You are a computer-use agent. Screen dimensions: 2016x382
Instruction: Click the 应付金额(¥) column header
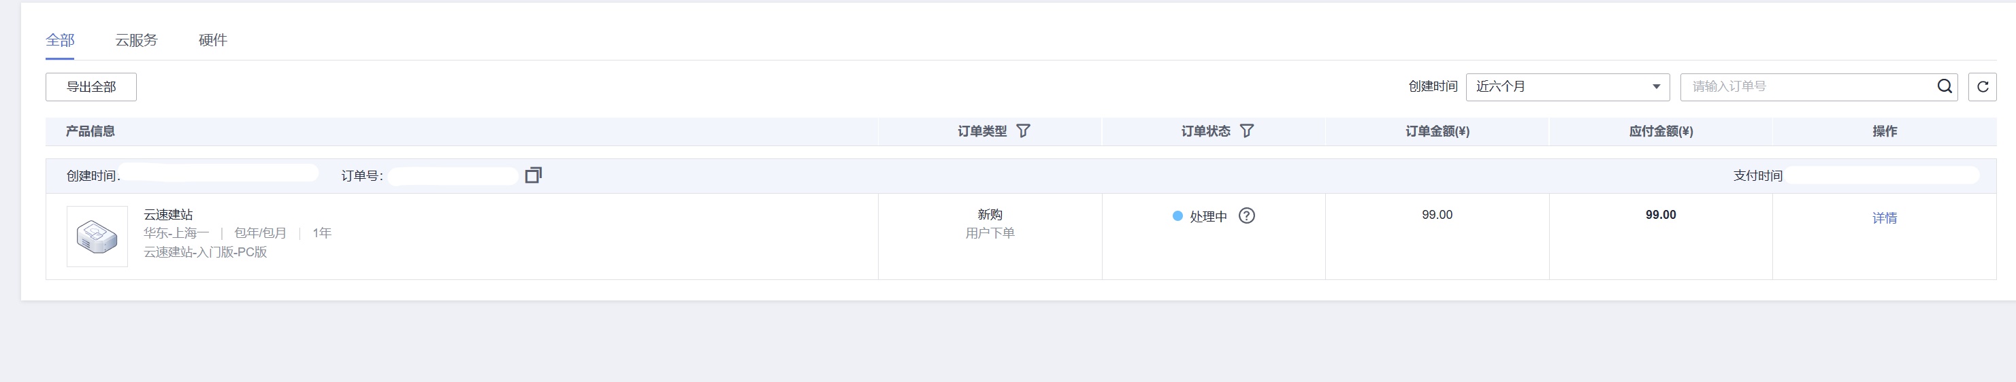(x=1661, y=131)
